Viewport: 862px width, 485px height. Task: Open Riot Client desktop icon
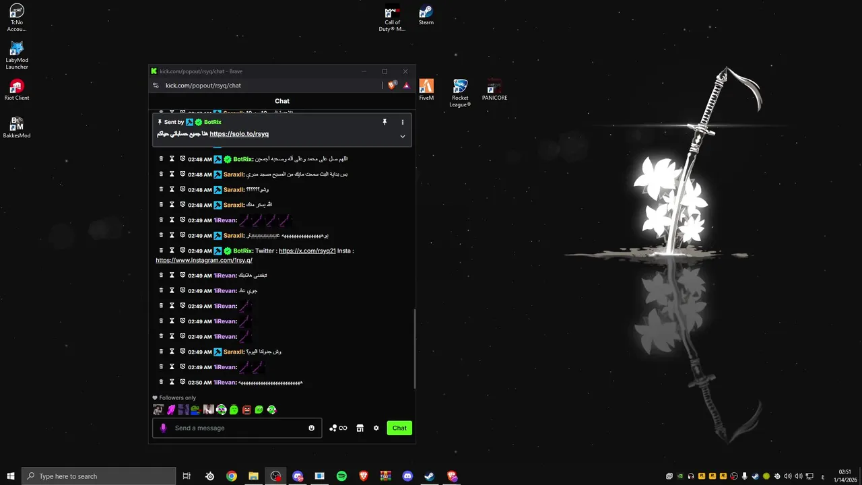(x=17, y=90)
